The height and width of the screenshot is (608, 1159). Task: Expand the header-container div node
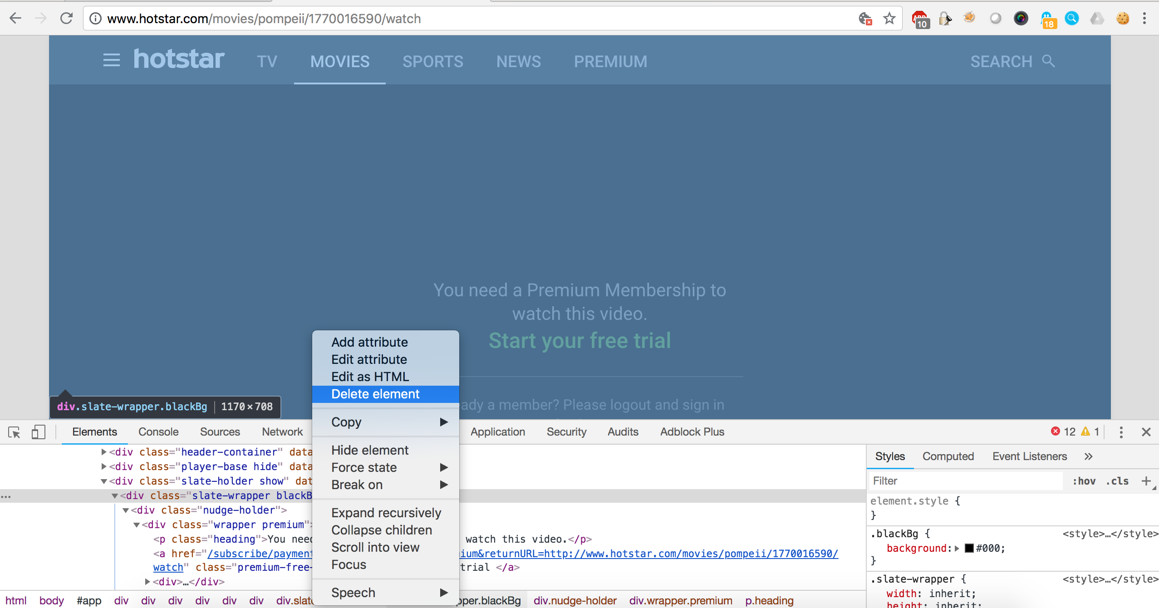pyautogui.click(x=104, y=452)
